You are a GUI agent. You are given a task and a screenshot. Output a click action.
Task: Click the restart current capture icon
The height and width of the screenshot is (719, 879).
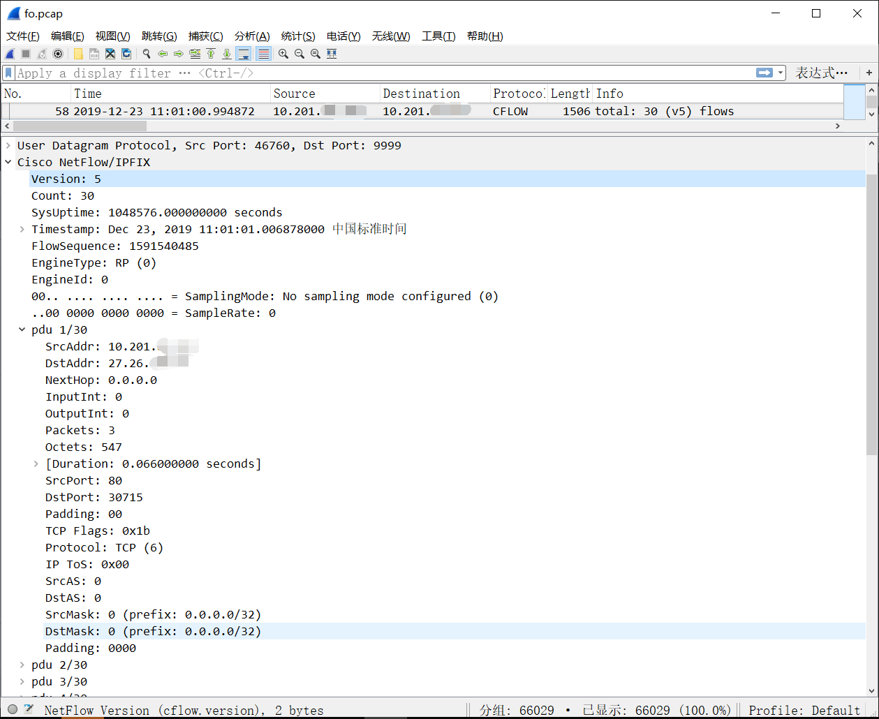pyautogui.click(x=41, y=54)
